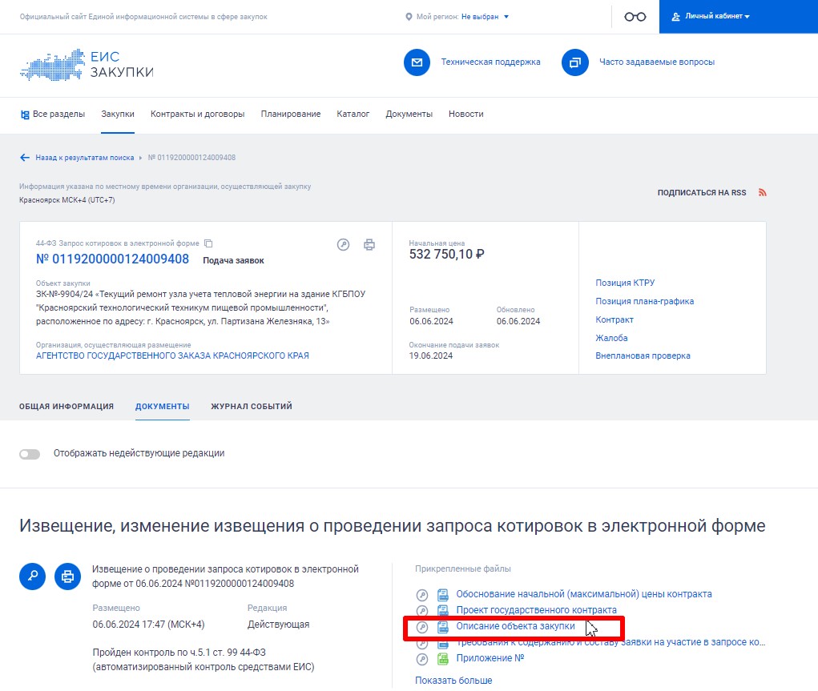Open the Новости menu

tap(465, 114)
